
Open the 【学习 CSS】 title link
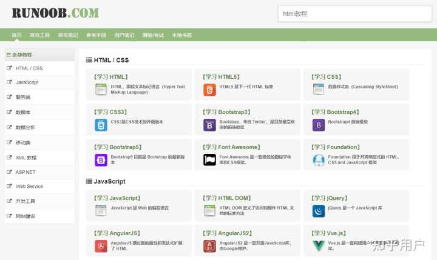pos(326,77)
